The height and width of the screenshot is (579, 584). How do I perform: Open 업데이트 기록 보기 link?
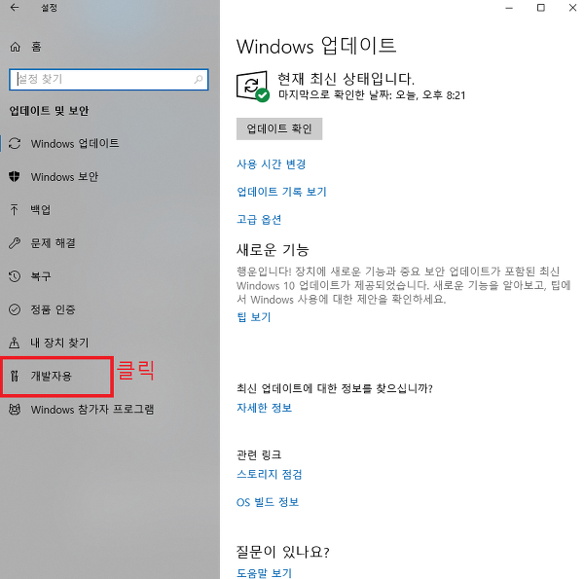(281, 192)
